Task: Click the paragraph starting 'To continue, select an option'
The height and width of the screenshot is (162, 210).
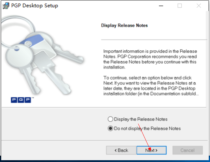Action: [x=151, y=85]
